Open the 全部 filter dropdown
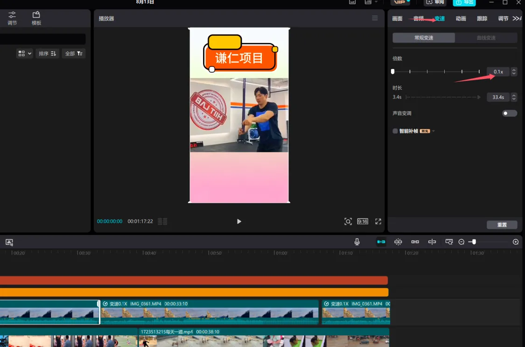This screenshot has width=525, height=347. [x=74, y=54]
